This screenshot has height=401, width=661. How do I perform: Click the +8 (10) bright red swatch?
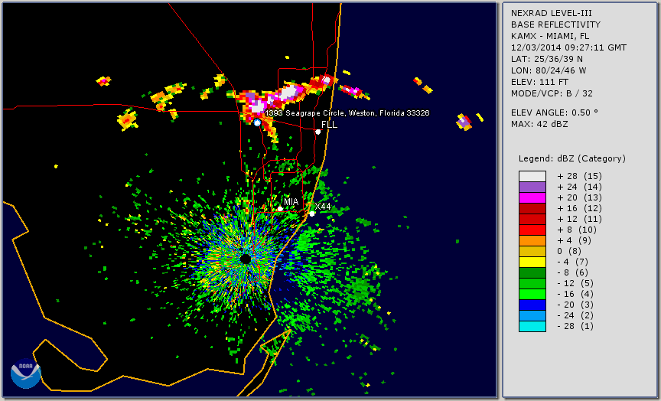click(x=532, y=230)
